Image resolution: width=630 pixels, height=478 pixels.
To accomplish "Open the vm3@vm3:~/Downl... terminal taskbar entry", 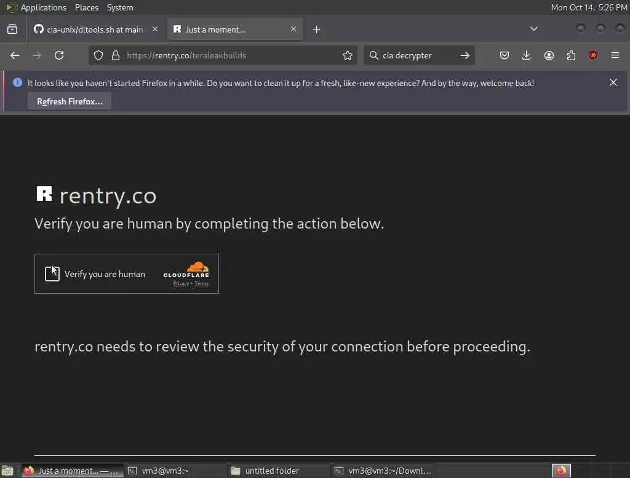I will click(x=383, y=471).
